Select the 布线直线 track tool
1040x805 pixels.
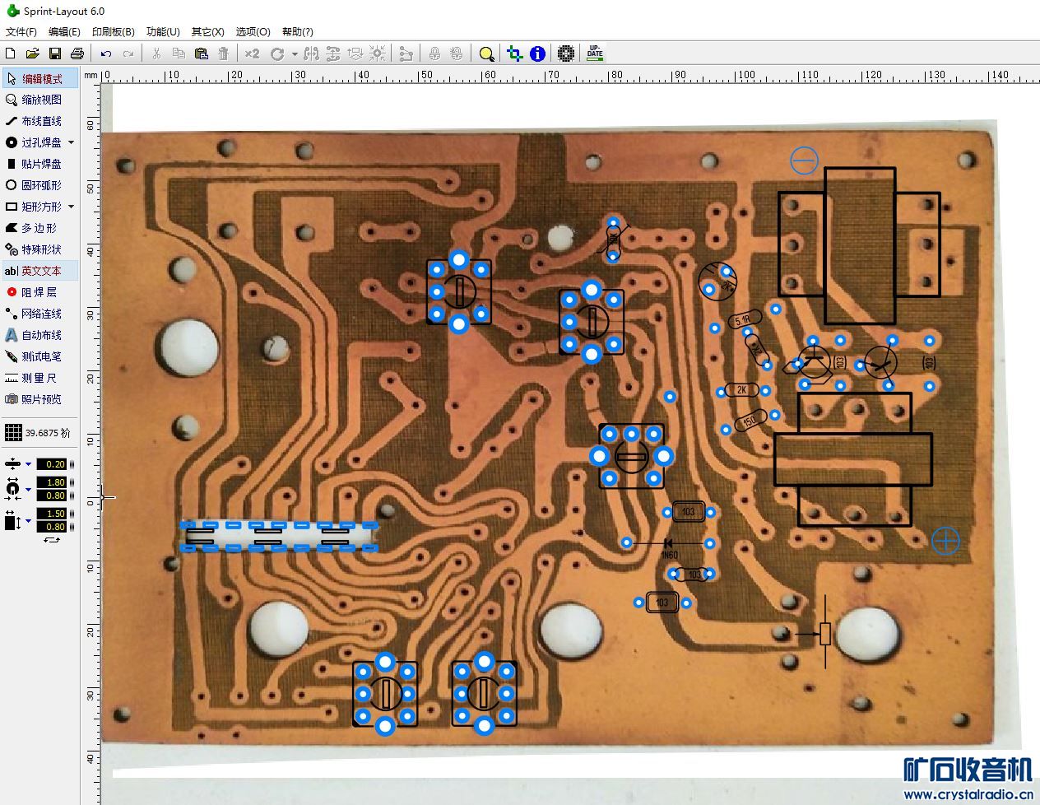pos(40,121)
